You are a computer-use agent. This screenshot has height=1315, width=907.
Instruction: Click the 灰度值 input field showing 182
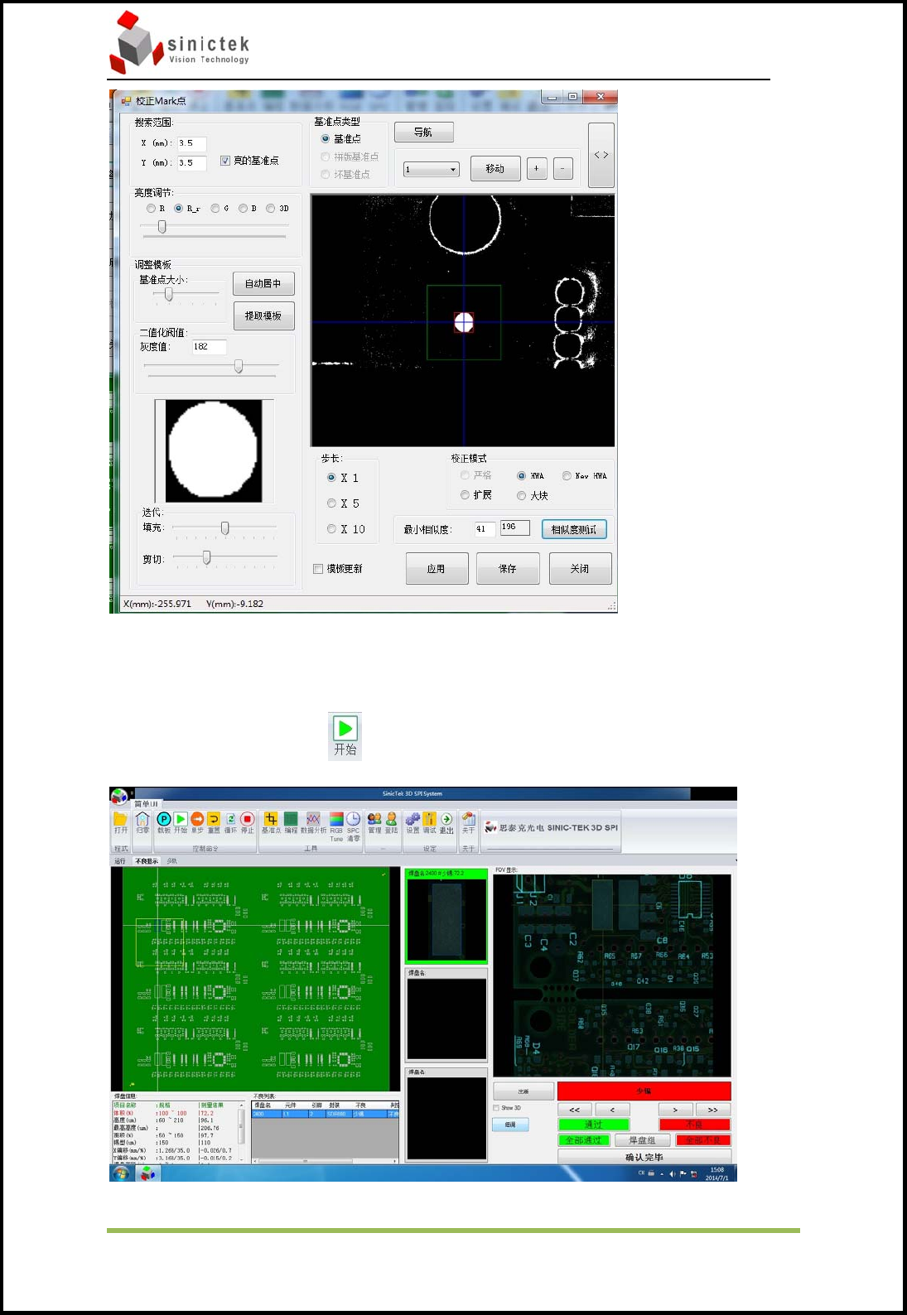pos(209,347)
